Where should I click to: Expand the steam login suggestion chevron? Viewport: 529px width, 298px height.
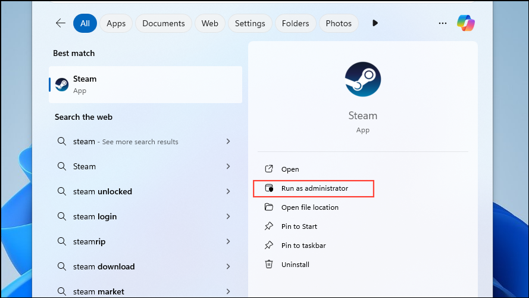228,216
